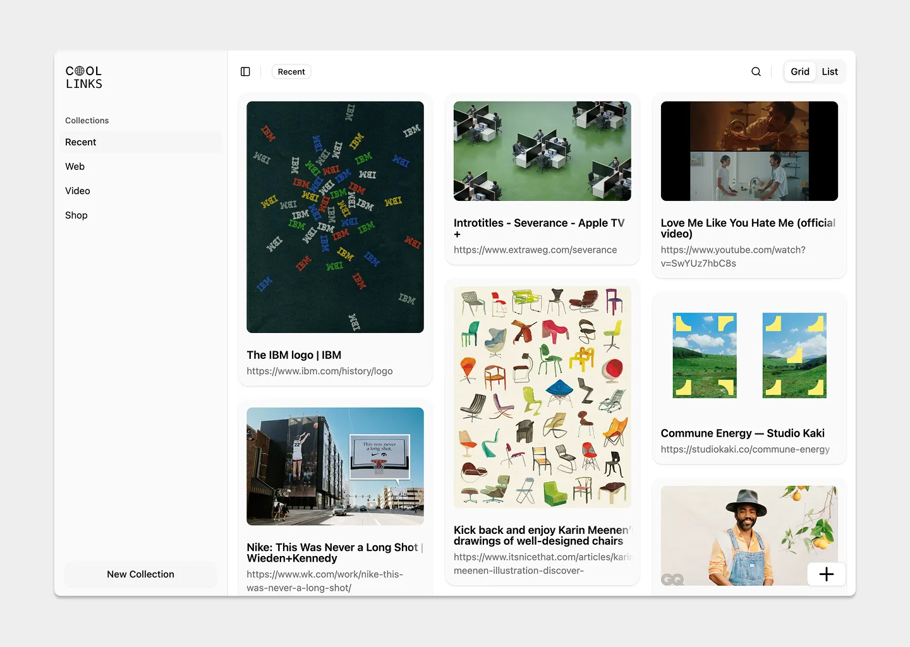Open the chairs illustration thumbnail
The width and height of the screenshot is (910, 647).
click(x=542, y=397)
